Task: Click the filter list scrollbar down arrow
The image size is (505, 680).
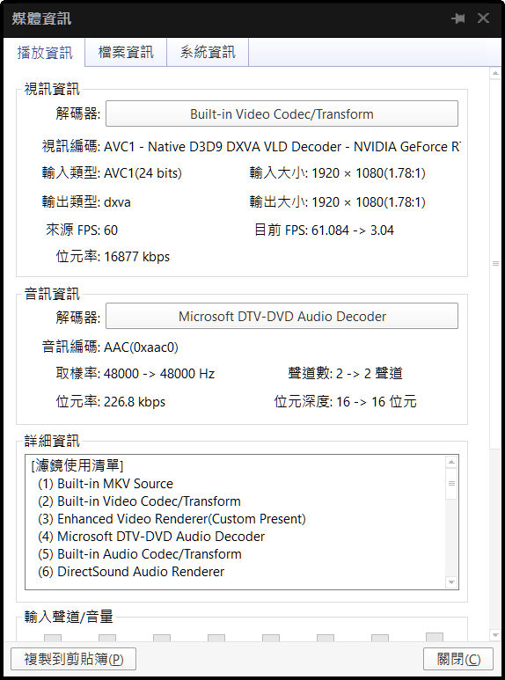Action: pyautogui.click(x=451, y=582)
